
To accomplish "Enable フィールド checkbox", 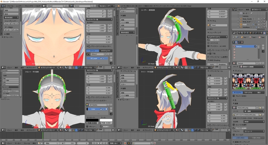I will coord(234,135).
